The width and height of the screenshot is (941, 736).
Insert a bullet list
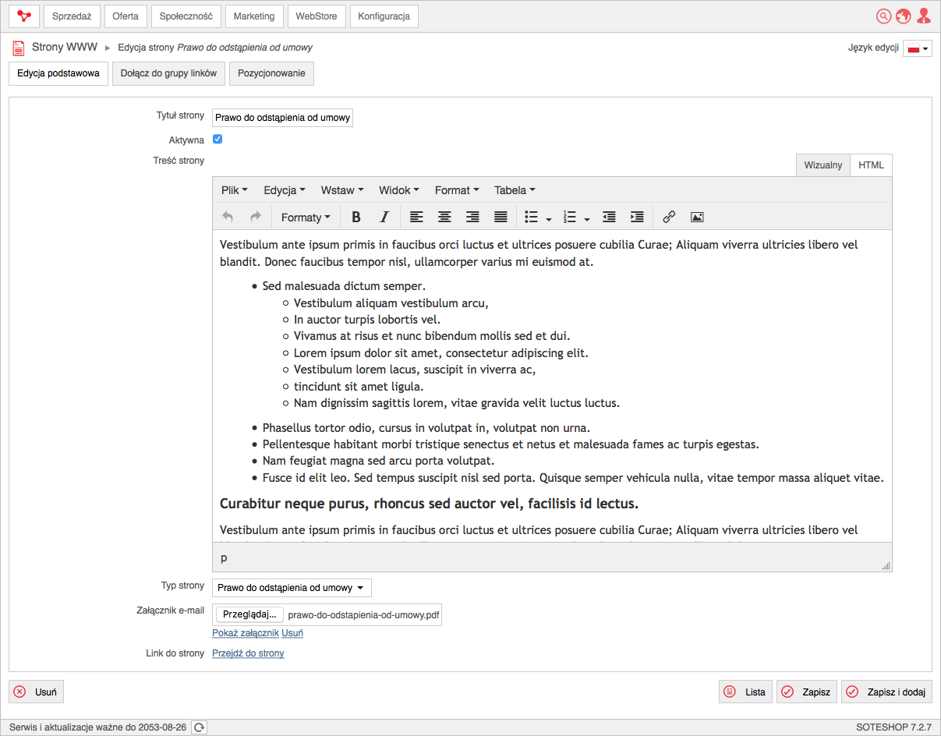point(532,217)
